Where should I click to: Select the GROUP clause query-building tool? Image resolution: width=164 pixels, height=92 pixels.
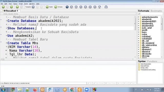click(85, 7)
